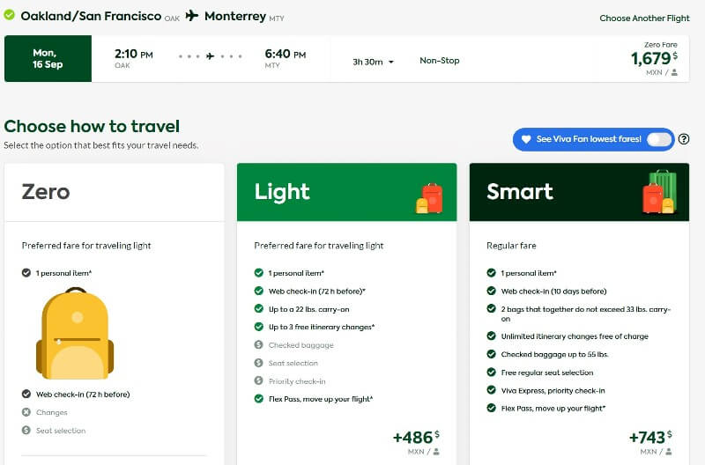Click the Choose how to travel heading
The image size is (705, 465).
click(x=92, y=126)
